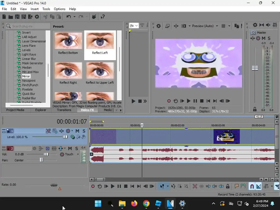This screenshot has height=210, width=280.
Task: Toggle Arm for Record on audio track 2
Action: tap(34, 148)
